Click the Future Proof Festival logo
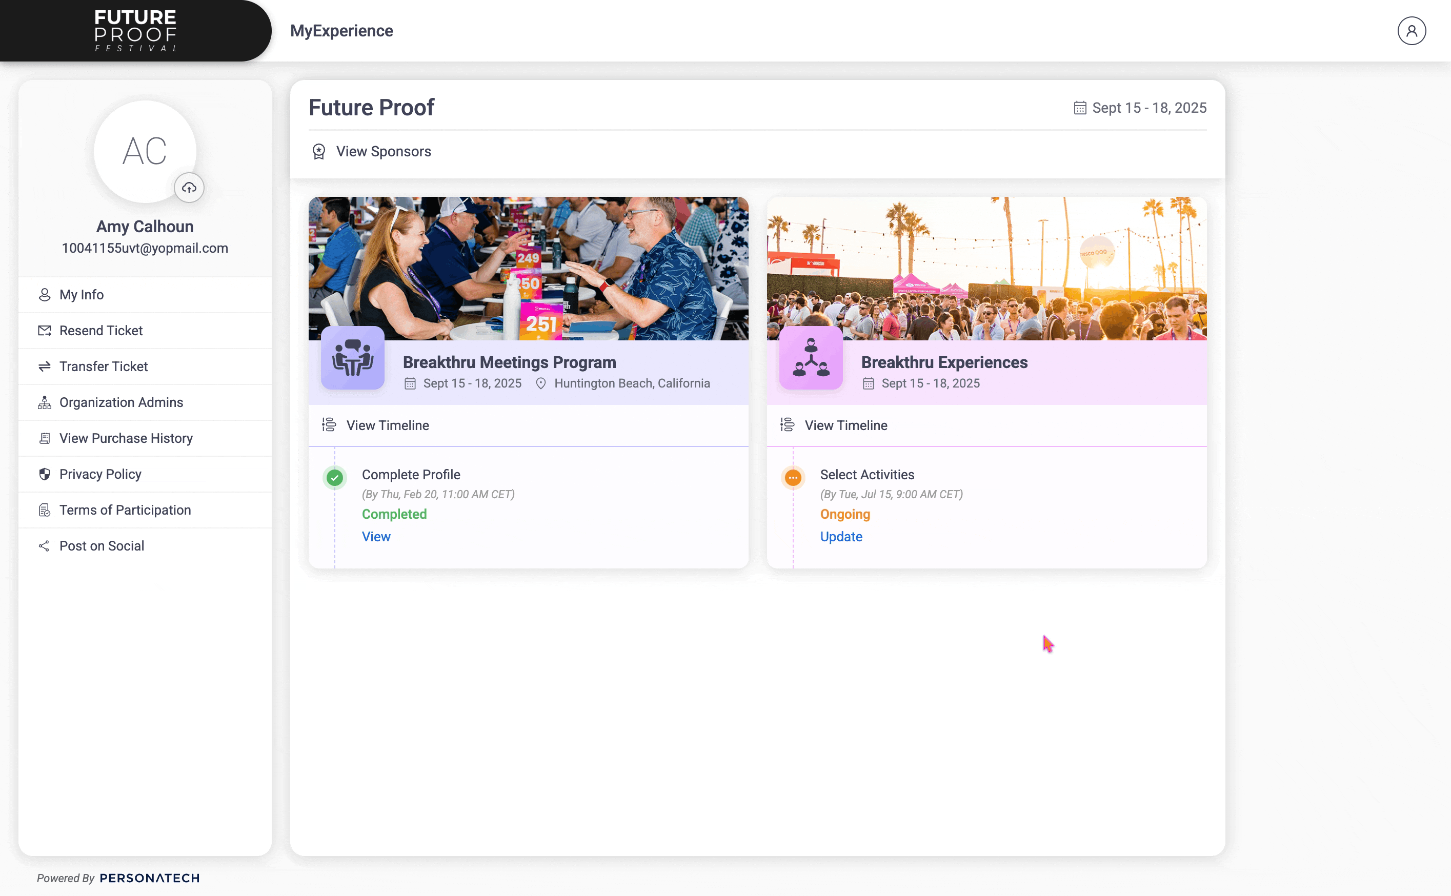This screenshot has height=896, width=1451. pos(136,31)
